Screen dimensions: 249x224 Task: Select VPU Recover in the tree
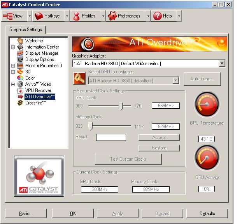pyautogui.click(x=38, y=90)
